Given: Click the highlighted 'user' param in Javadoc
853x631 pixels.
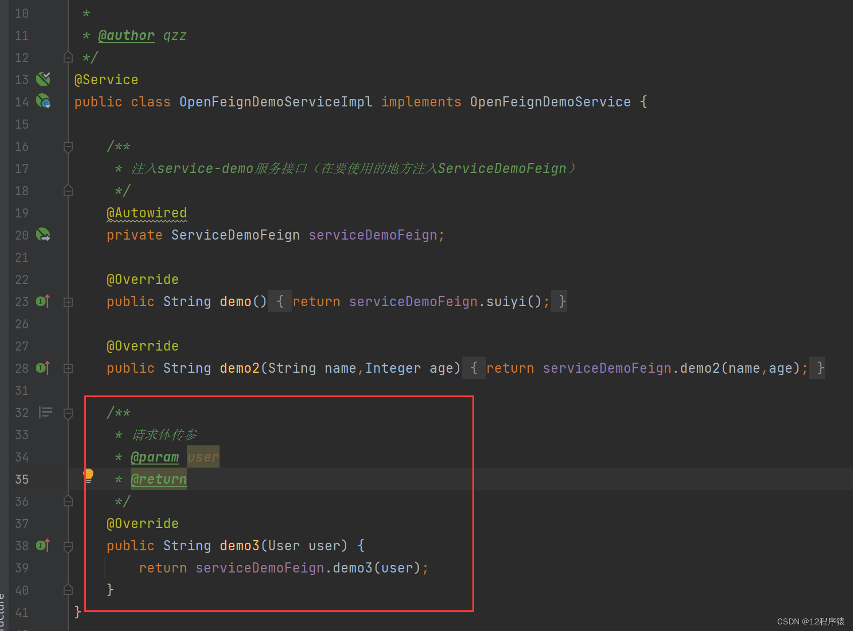Looking at the screenshot, I should click(203, 457).
